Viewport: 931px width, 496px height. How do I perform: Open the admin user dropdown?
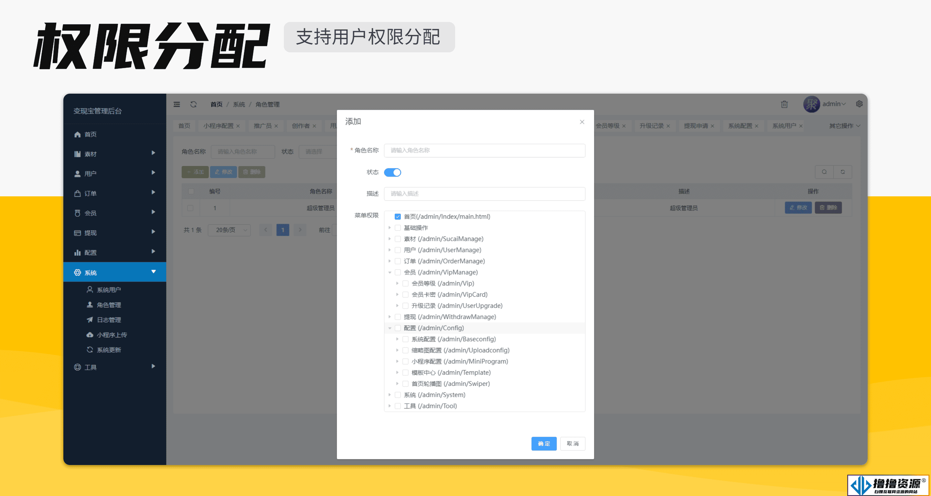(834, 104)
